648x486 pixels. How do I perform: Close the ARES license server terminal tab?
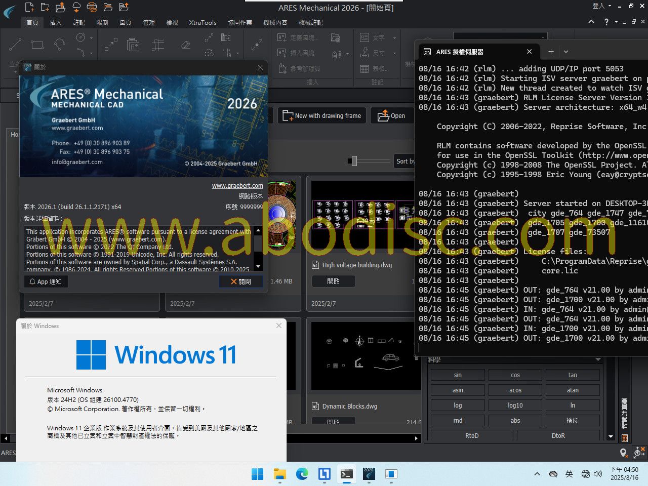click(x=529, y=51)
